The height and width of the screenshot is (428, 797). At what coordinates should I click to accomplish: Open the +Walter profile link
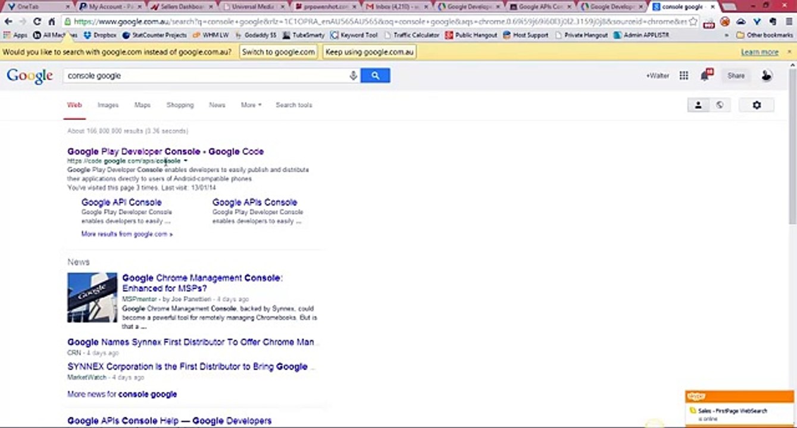pyautogui.click(x=657, y=75)
